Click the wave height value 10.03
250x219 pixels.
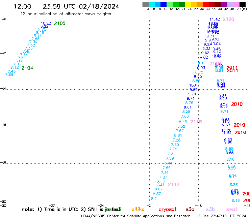tap(200, 68)
